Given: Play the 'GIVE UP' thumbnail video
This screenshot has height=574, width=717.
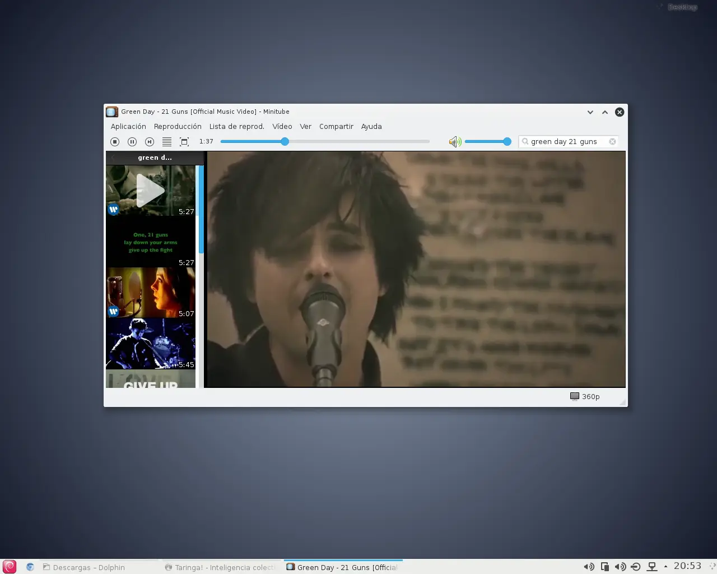Looking at the screenshot, I should pos(151,380).
